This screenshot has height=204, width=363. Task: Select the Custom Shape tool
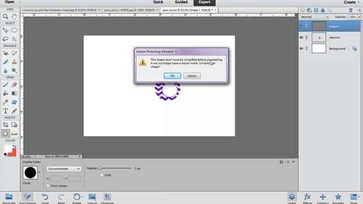coord(14,102)
